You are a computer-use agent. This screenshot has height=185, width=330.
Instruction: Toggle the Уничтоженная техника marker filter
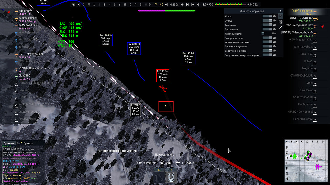coord(267,42)
